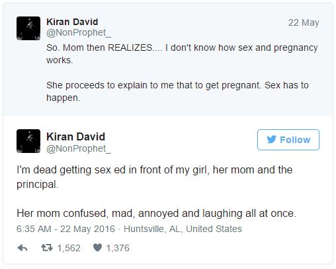336x269 pixels.
Task: Open the 22 May timestamp link
Action: pos(304,22)
